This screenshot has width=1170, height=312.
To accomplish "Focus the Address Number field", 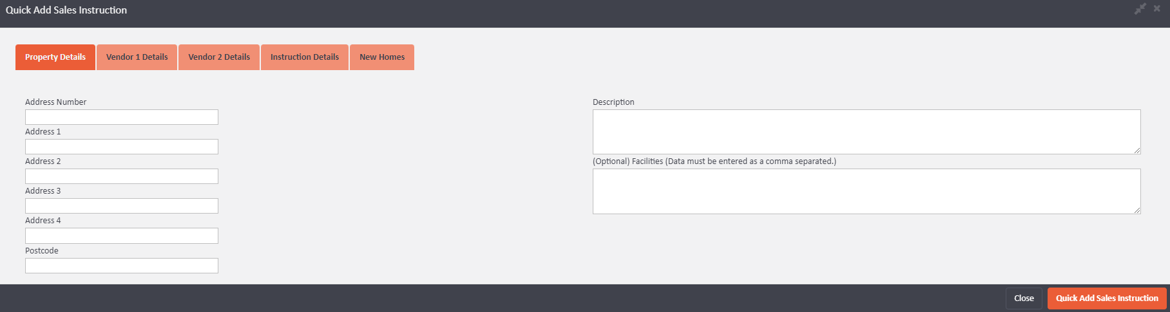I will coord(122,117).
